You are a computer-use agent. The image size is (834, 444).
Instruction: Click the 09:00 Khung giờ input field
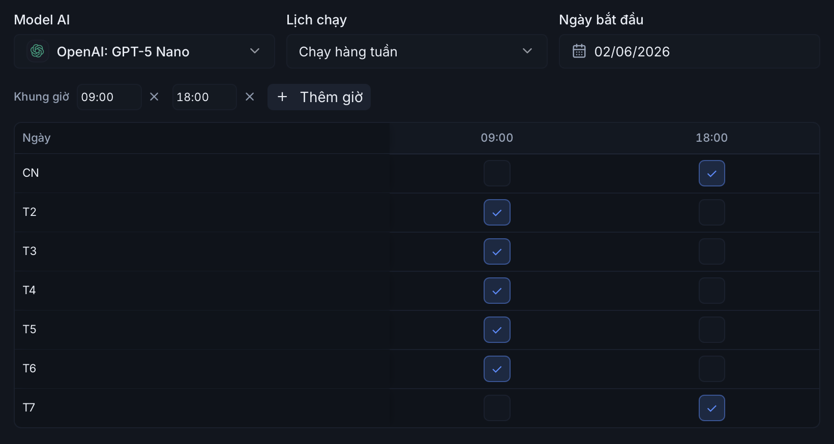(x=109, y=97)
